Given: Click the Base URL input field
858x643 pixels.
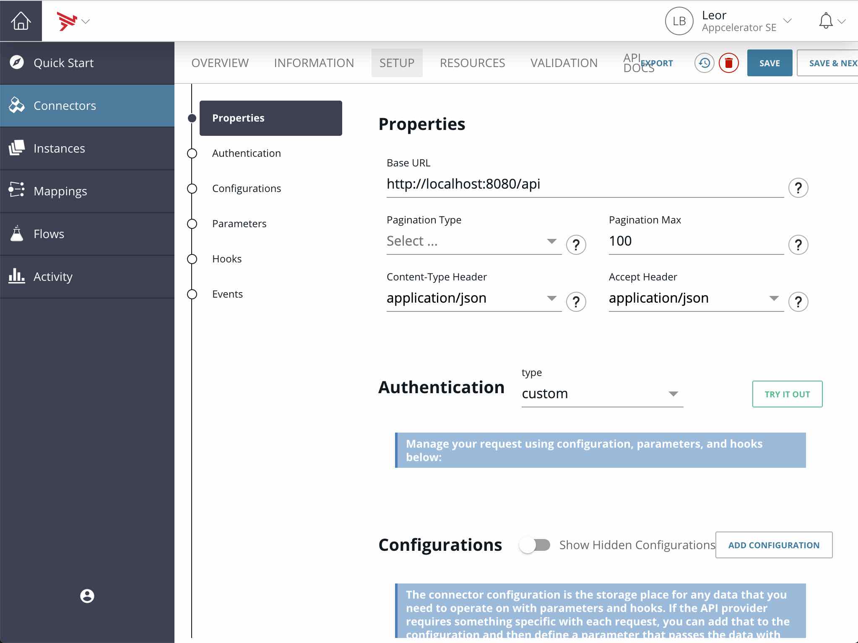Looking at the screenshot, I should (585, 184).
